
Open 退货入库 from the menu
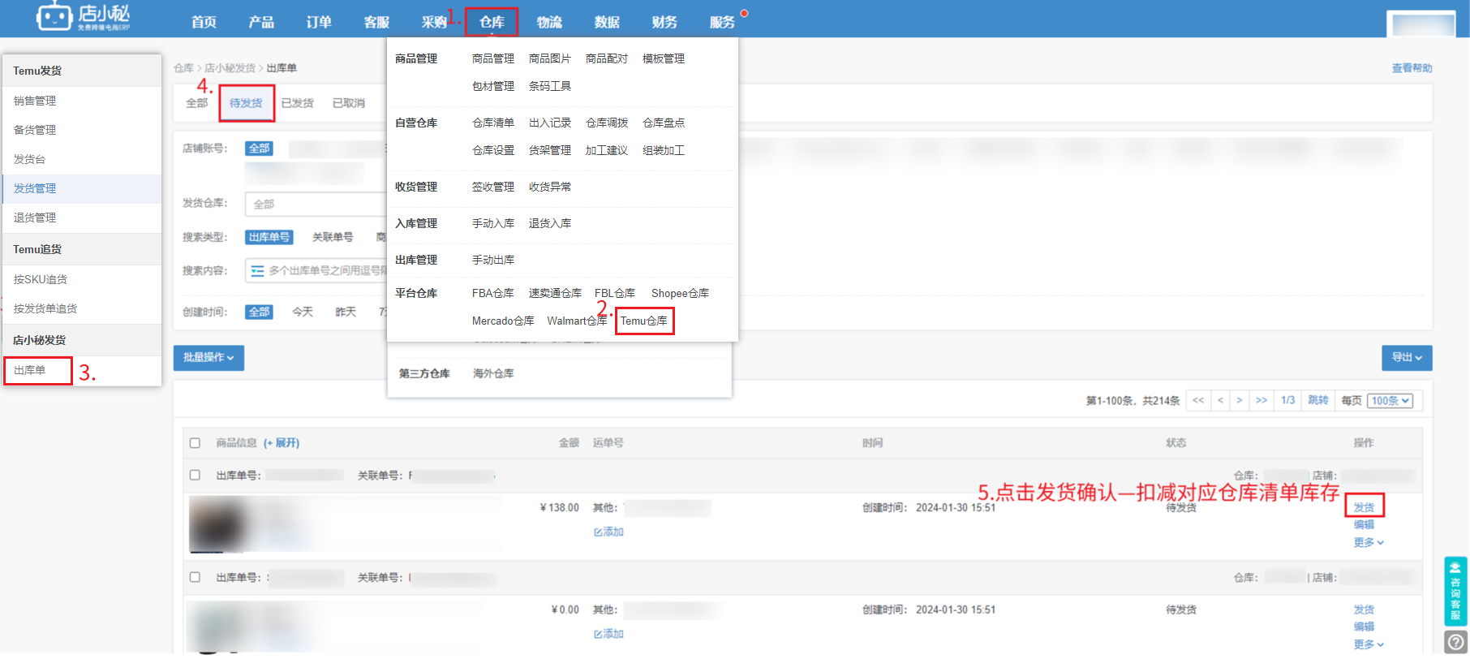(x=550, y=223)
